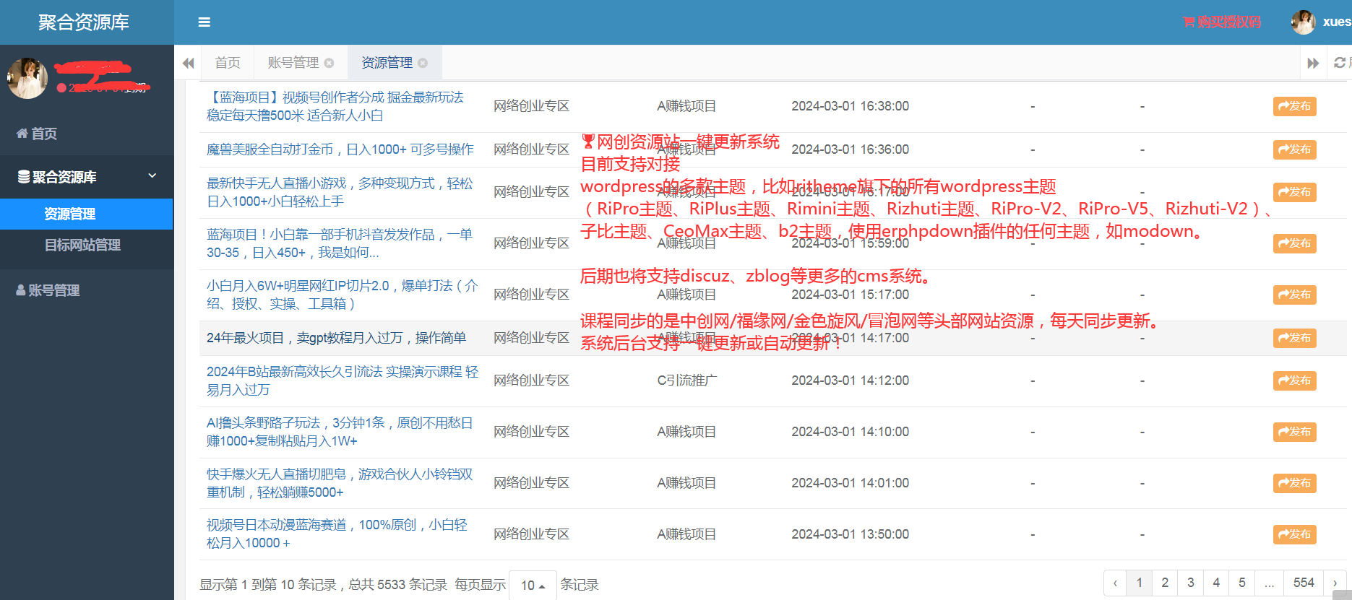
Task: Open the 视频号日本动漫蓝海赛道 link
Action: tap(337, 534)
